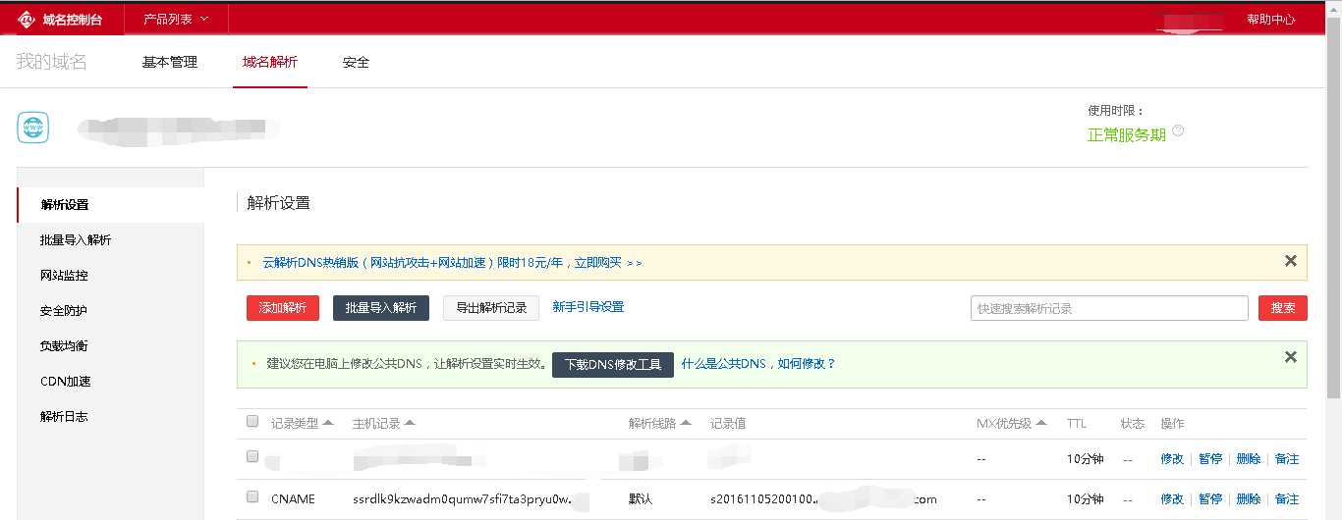Viewport: 1342px width, 520px height.
Task: Click help icon next to 正常服务期
Action: click(1178, 130)
